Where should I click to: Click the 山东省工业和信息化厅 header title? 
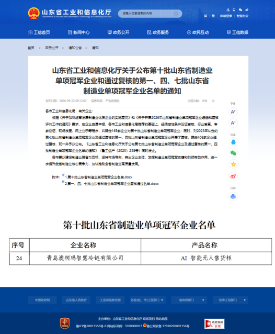coord(76,12)
